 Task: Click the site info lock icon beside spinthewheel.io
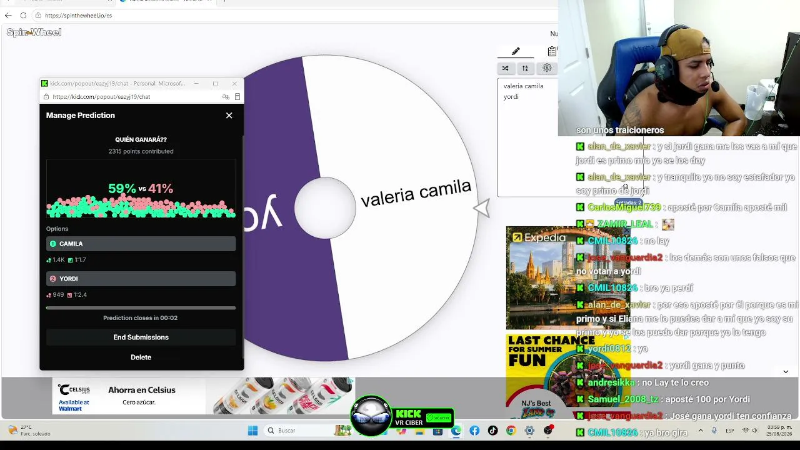point(38,15)
